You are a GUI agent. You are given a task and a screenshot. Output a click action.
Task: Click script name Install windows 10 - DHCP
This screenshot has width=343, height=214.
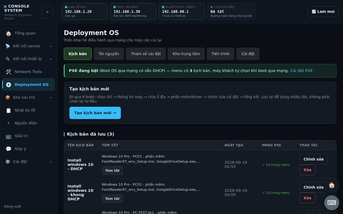point(80,165)
